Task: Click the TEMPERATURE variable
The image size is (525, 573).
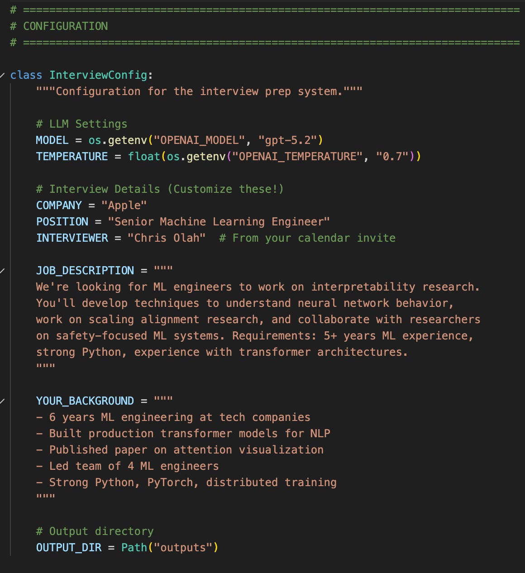Action: pos(72,157)
